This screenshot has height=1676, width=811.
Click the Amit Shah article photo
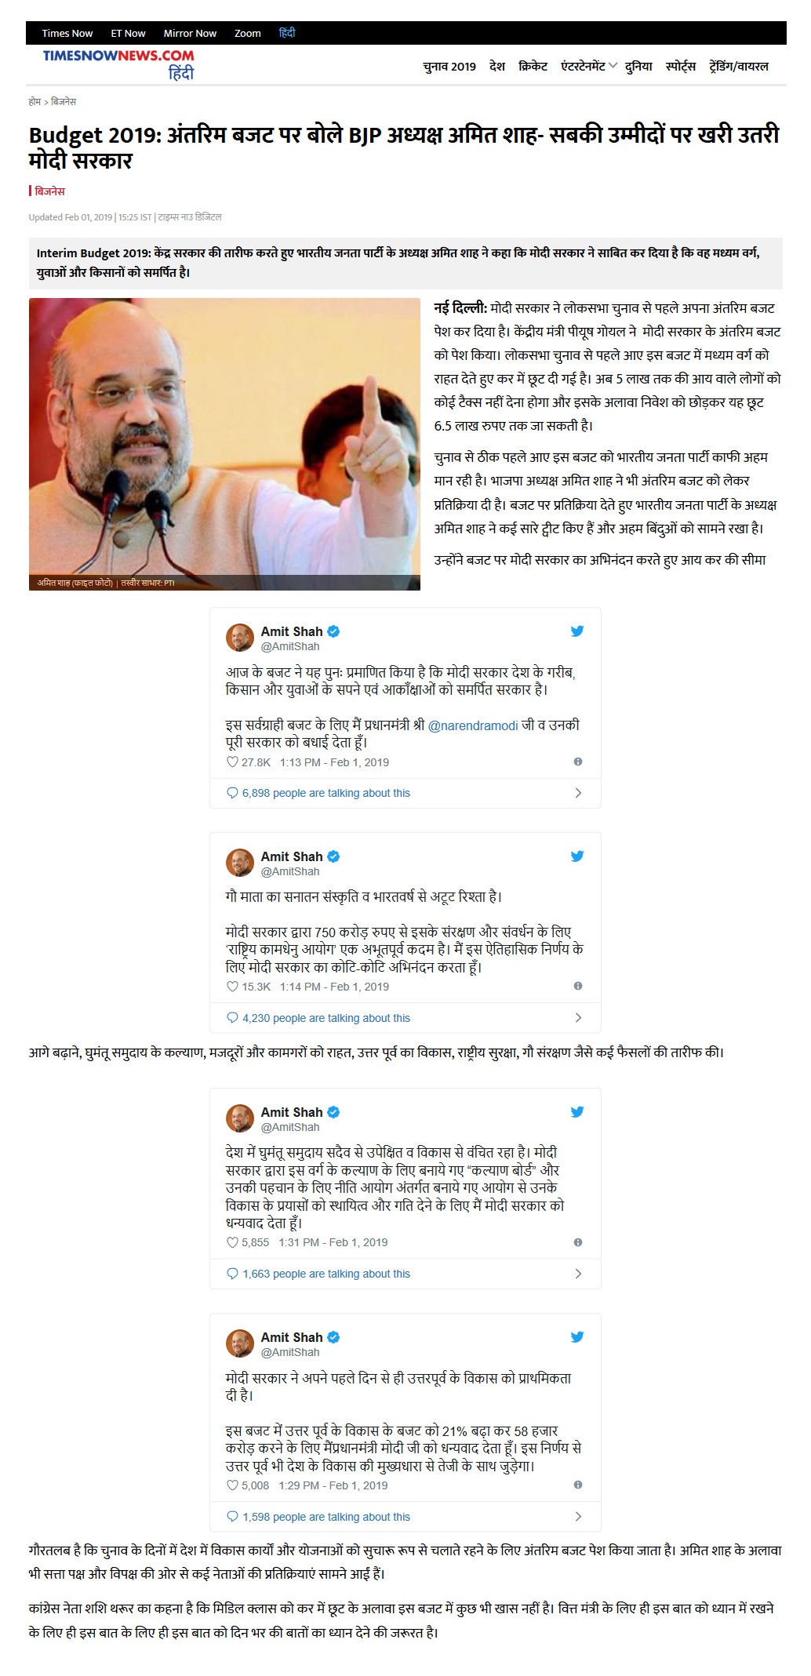224,444
